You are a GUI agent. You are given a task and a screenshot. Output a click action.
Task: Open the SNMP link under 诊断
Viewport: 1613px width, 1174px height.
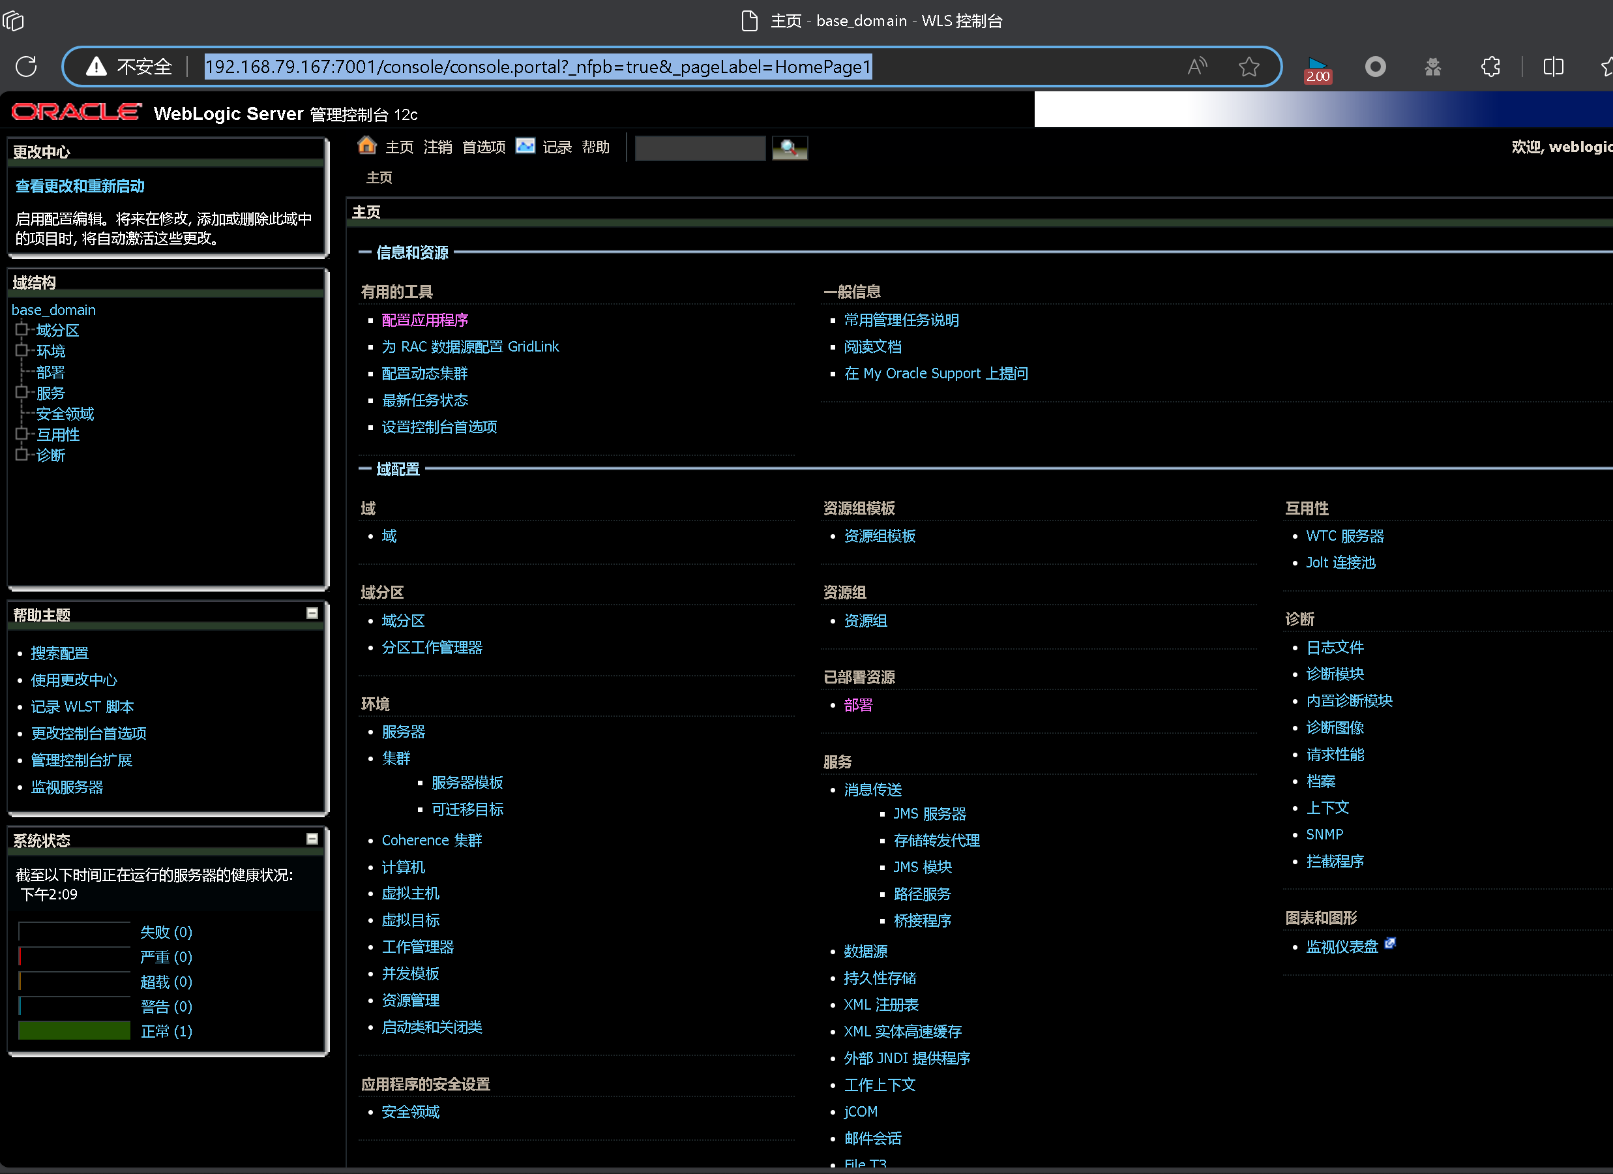pos(1325,835)
